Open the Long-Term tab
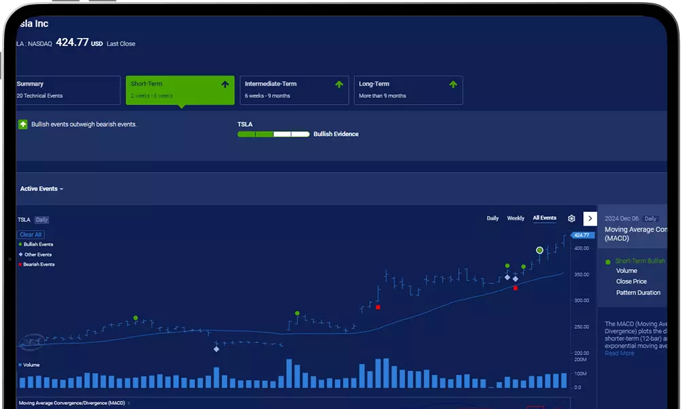The height and width of the screenshot is (409, 681). tap(407, 90)
